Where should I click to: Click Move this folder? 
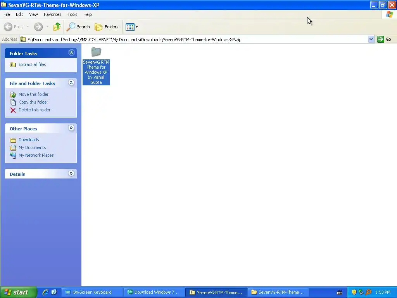(33, 94)
